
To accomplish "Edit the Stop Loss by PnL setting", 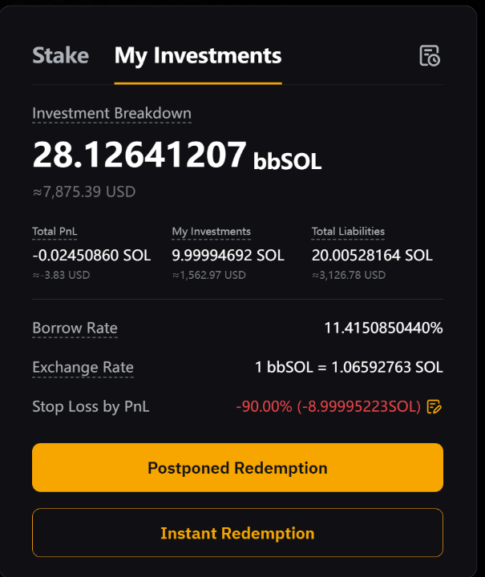I will pyautogui.click(x=434, y=406).
